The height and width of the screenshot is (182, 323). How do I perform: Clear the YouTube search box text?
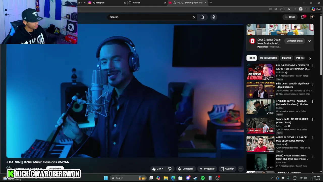tap(194, 17)
